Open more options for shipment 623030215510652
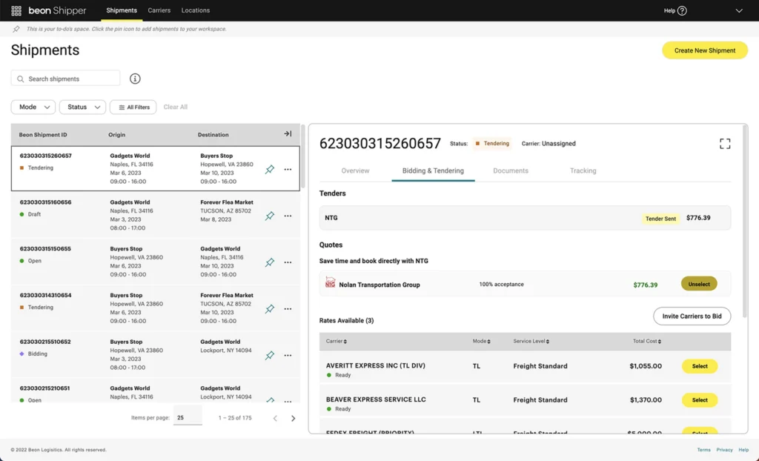 288,356
